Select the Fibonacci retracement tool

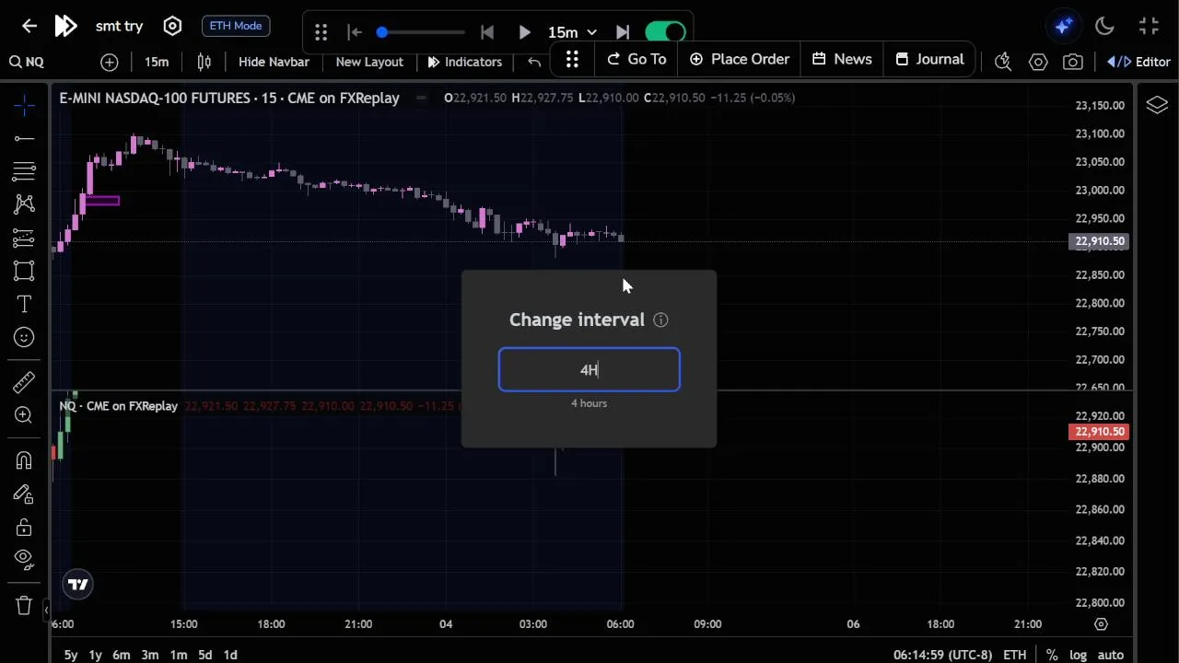[24, 171]
